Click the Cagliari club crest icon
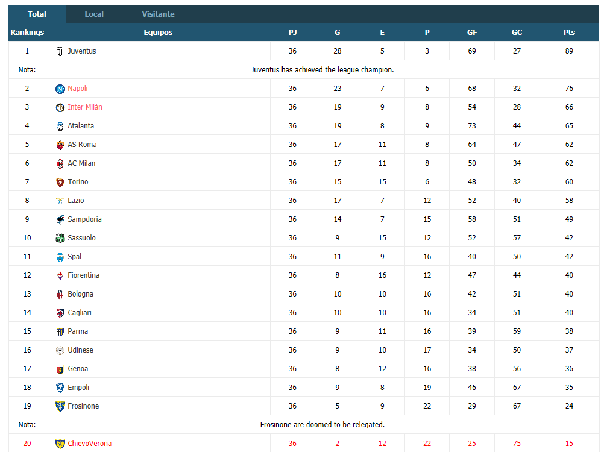The height and width of the screenshot is (452, 607). tap(60, 313)
